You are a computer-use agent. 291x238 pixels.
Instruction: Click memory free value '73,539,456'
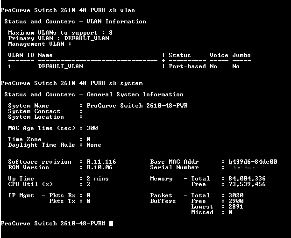point(247,184)
